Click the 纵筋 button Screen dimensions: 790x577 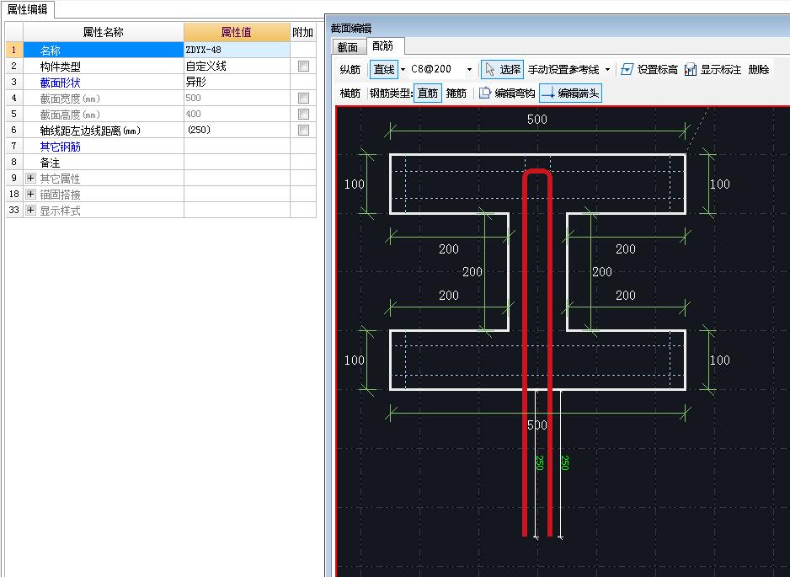350,70
